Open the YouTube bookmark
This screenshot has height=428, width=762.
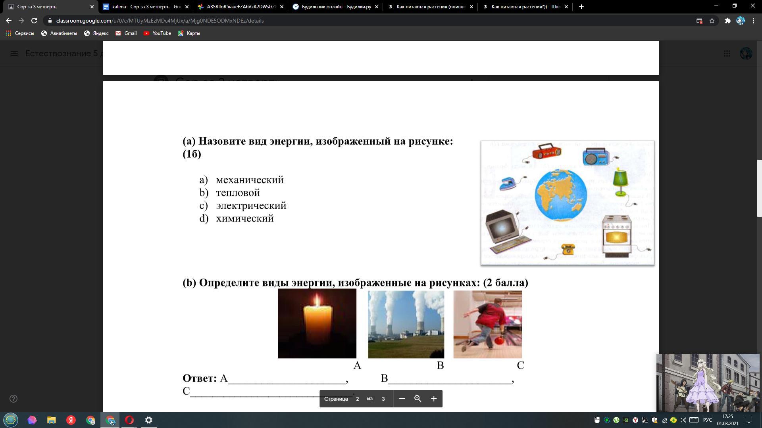[157, 33]
